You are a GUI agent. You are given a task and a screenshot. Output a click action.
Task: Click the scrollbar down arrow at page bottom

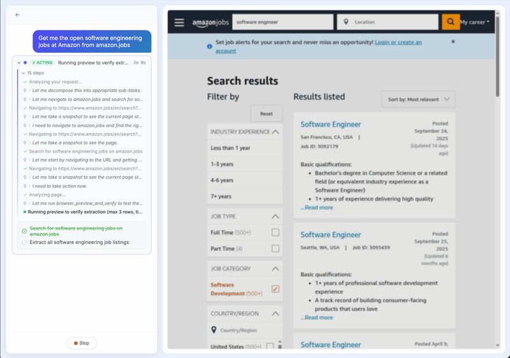[497, 346]
